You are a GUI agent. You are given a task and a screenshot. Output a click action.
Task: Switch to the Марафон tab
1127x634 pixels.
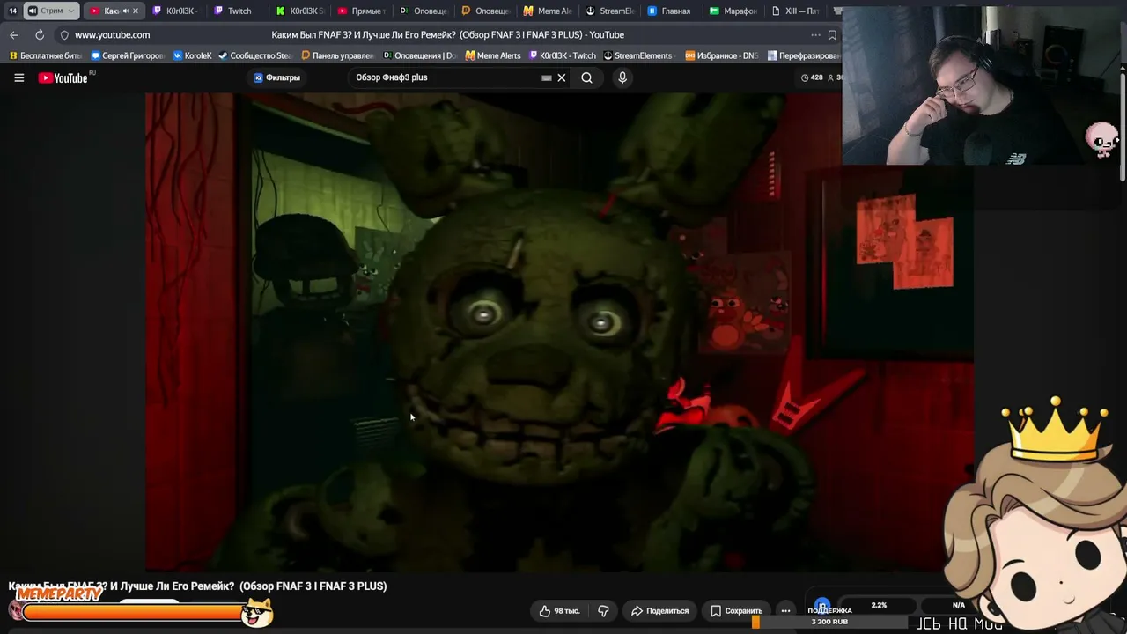pyautogui.click(x=733, y=11)
